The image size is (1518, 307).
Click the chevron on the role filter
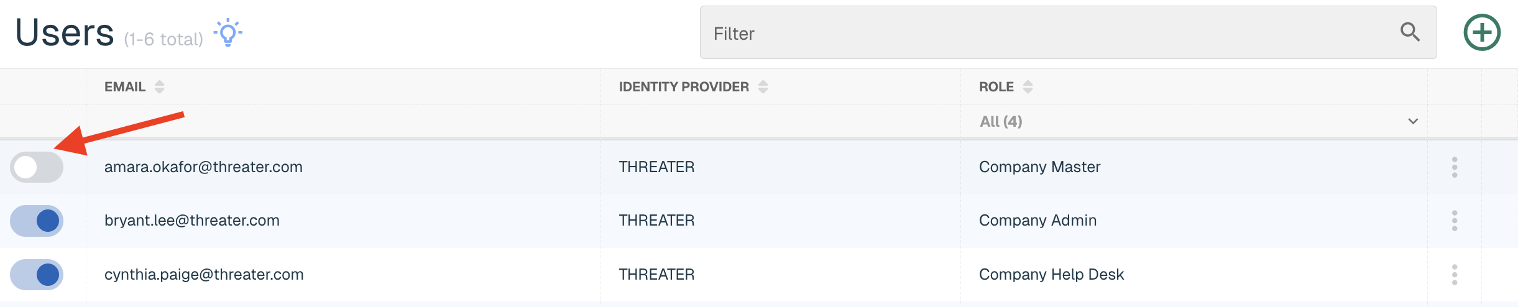1413,121
